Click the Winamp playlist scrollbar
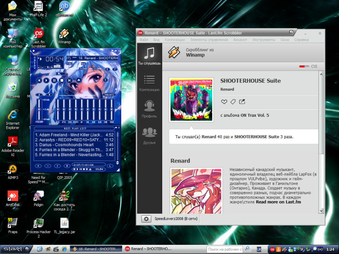 click(x=118, y=145)
